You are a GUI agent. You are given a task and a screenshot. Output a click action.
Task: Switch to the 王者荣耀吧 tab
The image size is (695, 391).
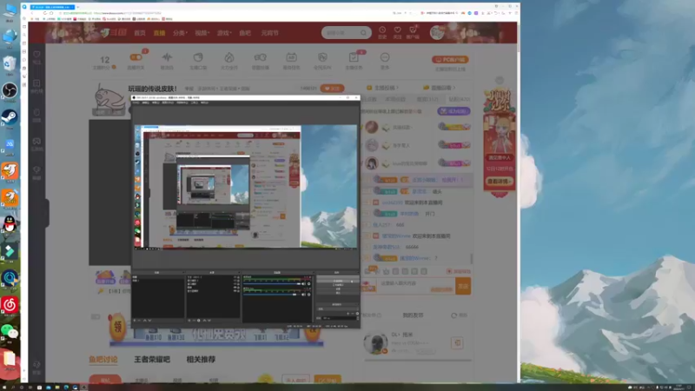pos(152,360)
